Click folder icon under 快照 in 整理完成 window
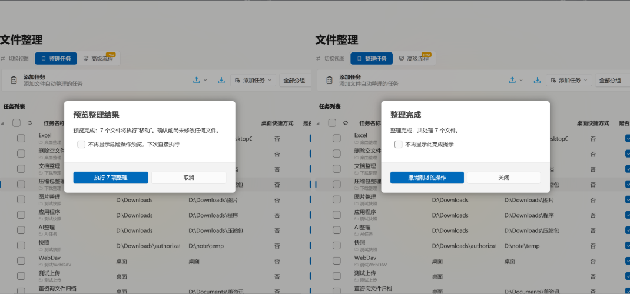 coord(356,249)
